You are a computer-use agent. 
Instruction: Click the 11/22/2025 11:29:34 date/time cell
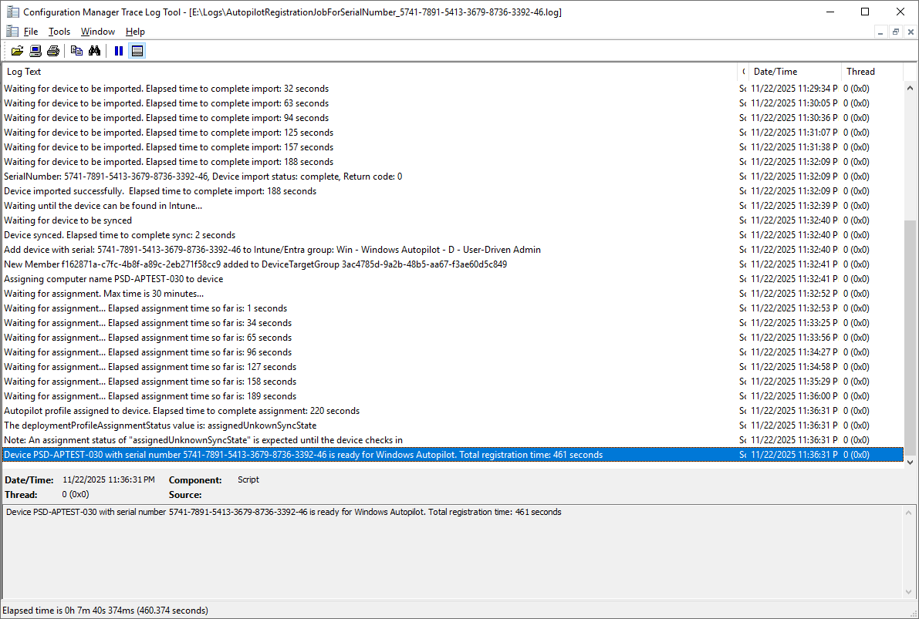point(794,89)
